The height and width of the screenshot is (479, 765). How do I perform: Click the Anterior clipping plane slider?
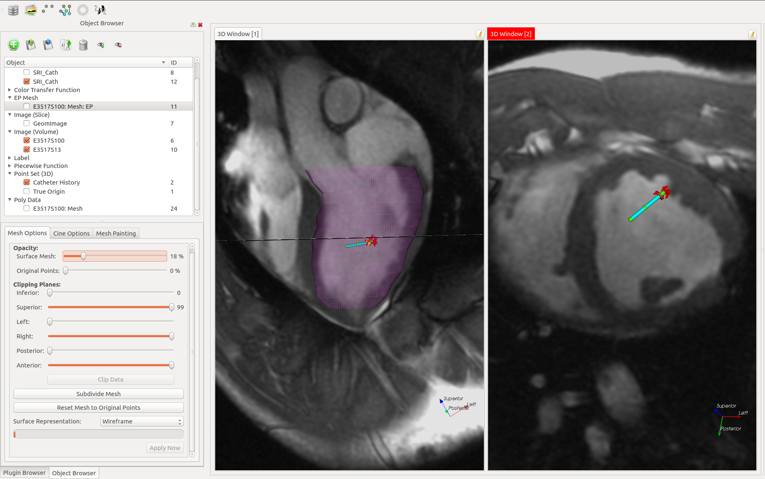(x=111, y=365)
